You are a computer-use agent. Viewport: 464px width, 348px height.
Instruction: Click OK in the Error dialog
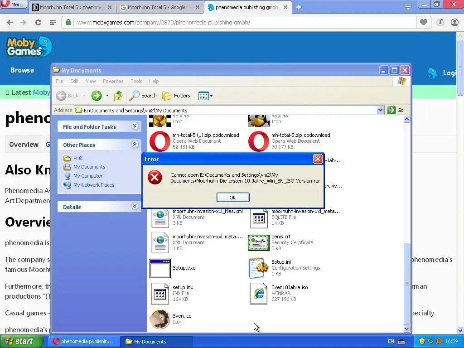(233, 198)
